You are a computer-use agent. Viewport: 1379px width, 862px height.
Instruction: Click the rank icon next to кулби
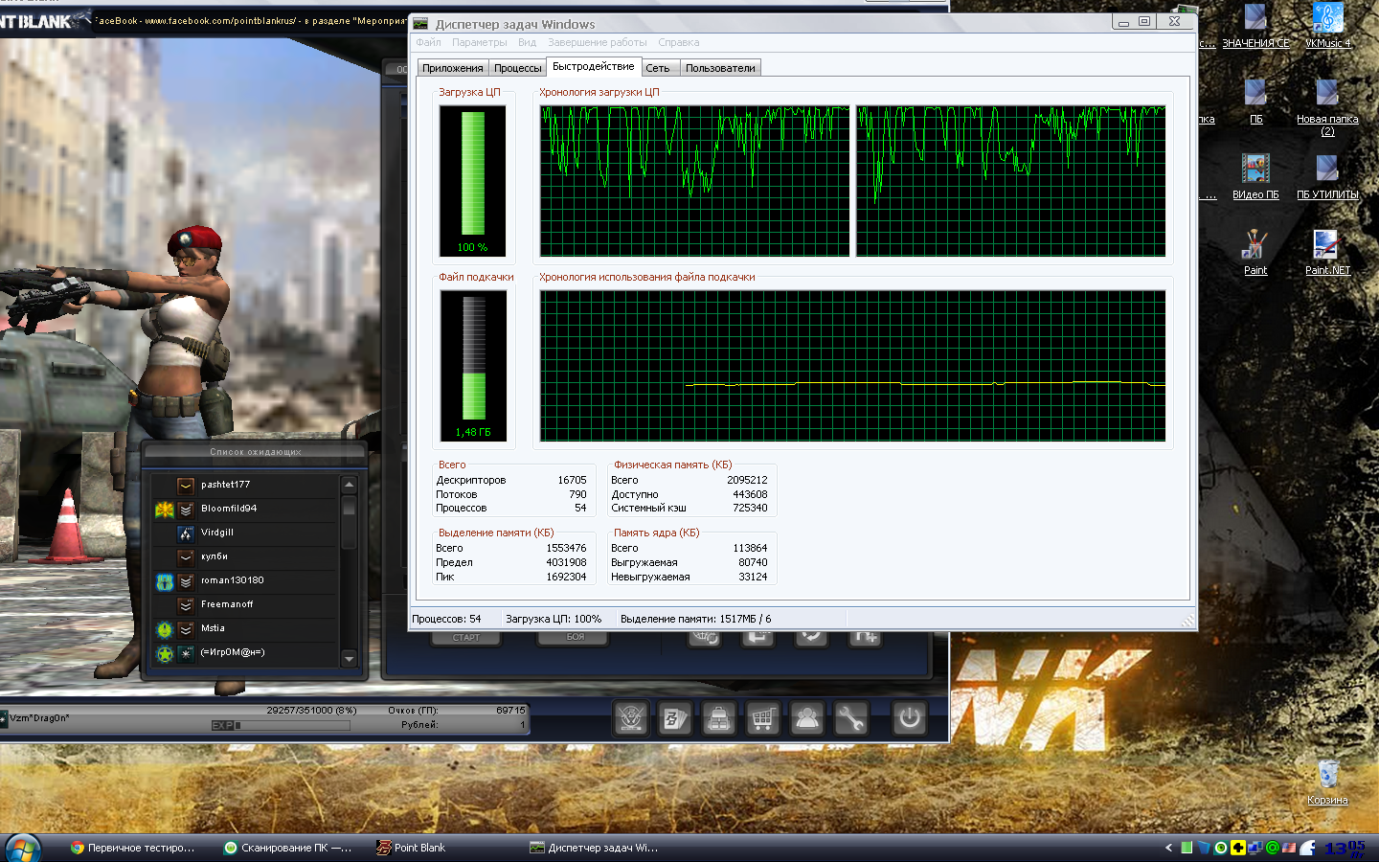[186, 557]
